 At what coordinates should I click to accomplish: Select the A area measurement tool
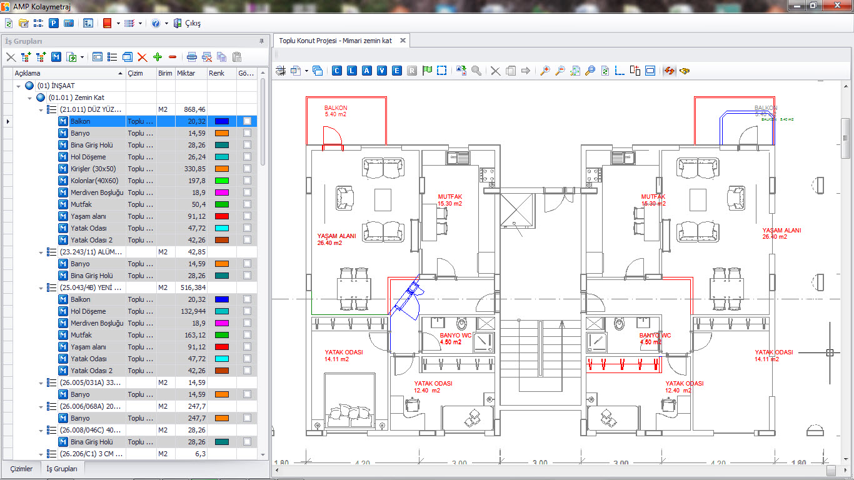pyautogui.click(x=366, y=71)
